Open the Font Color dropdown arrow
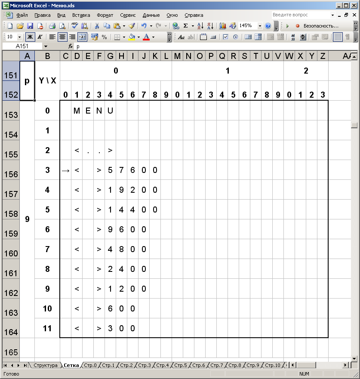The height and width of the screenshot is (379, 360). (x=153, y=37)
